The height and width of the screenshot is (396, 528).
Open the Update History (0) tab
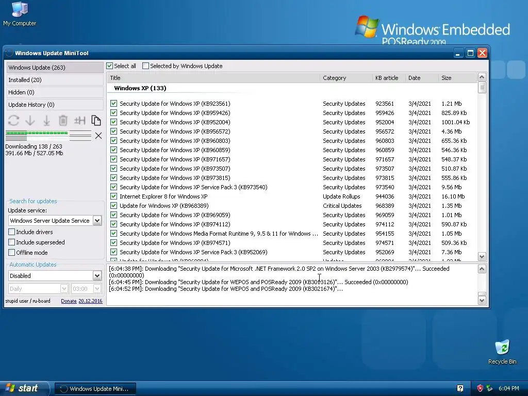pyautogui.click(x=55, y=105)
